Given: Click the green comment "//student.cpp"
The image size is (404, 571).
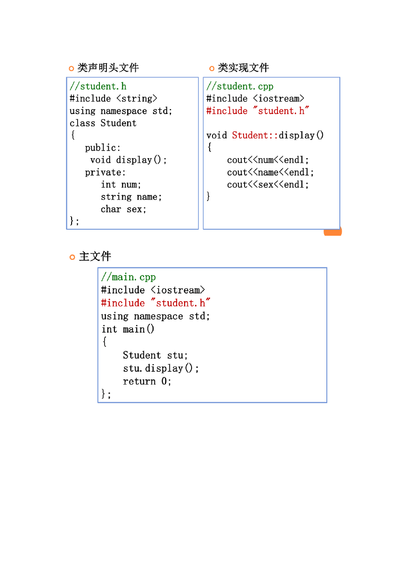Looking at the screenshot, I should pos(240,86).
